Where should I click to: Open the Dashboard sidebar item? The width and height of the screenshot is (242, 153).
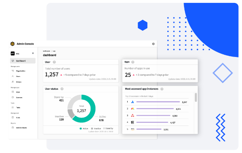pos(23,61)
